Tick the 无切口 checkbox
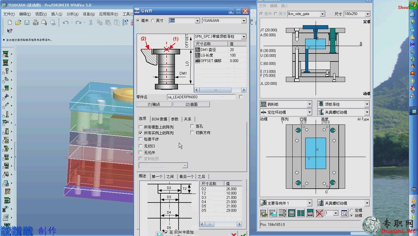Image resolution: width=418 pixels, height=236 pixels. [x=141, y=146]
